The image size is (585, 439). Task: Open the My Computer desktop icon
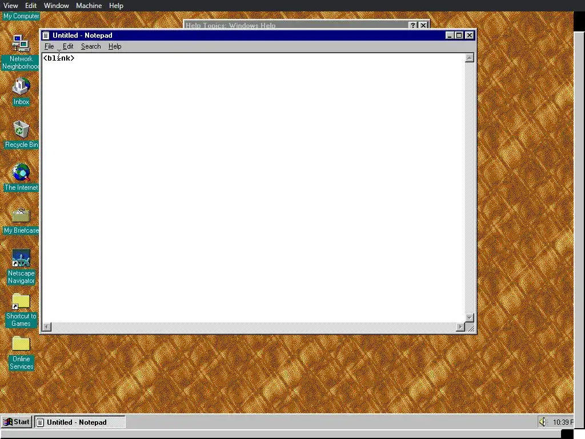(x=21, y=15)
